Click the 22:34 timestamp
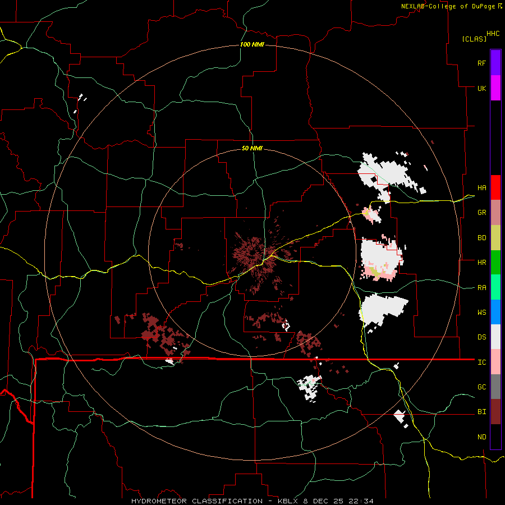 [362, 501]
